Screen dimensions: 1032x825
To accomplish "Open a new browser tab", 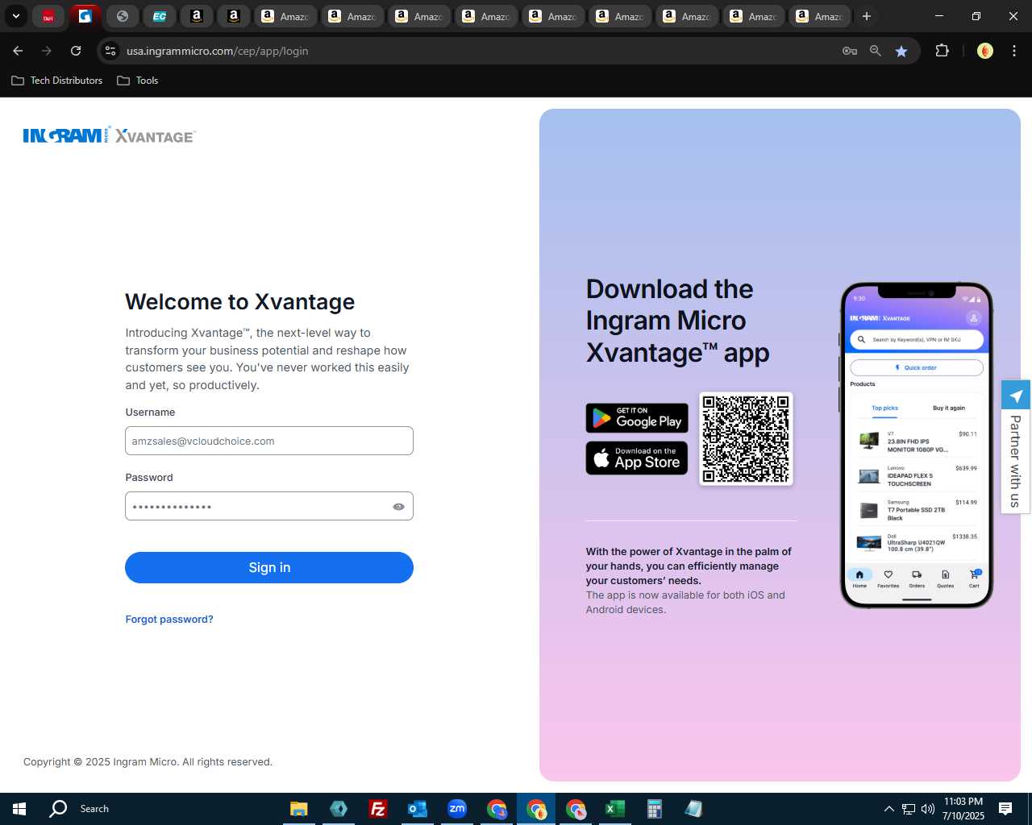I will click(x=867, y=16).
